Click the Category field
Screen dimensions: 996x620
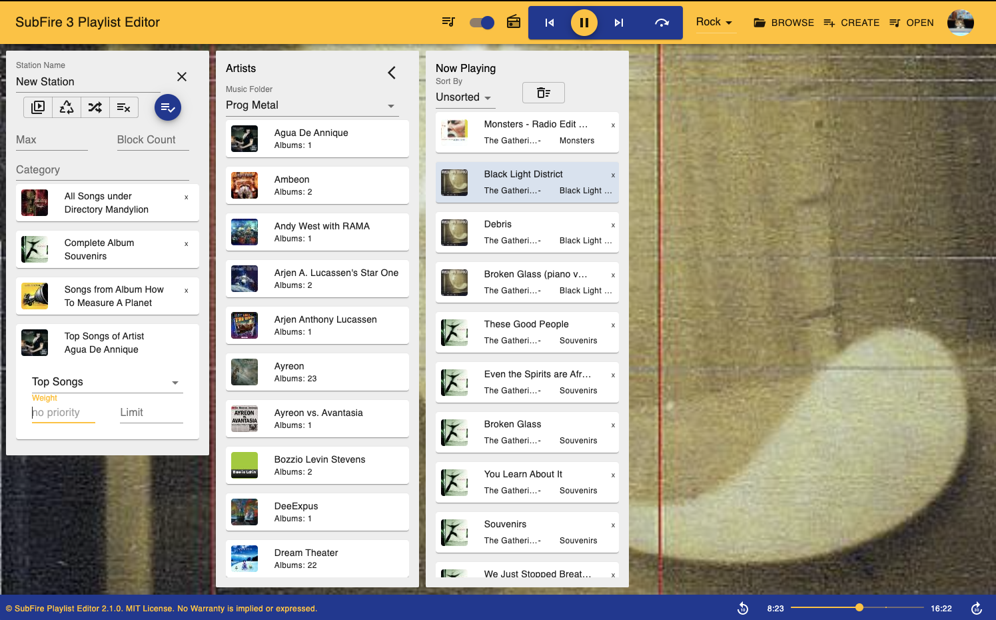(x=103, y=170)
